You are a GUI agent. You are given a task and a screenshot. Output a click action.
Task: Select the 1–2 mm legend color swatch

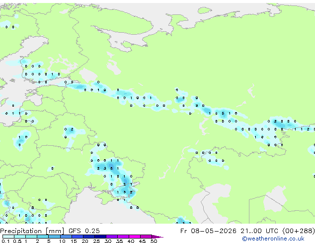coord(31,237)
